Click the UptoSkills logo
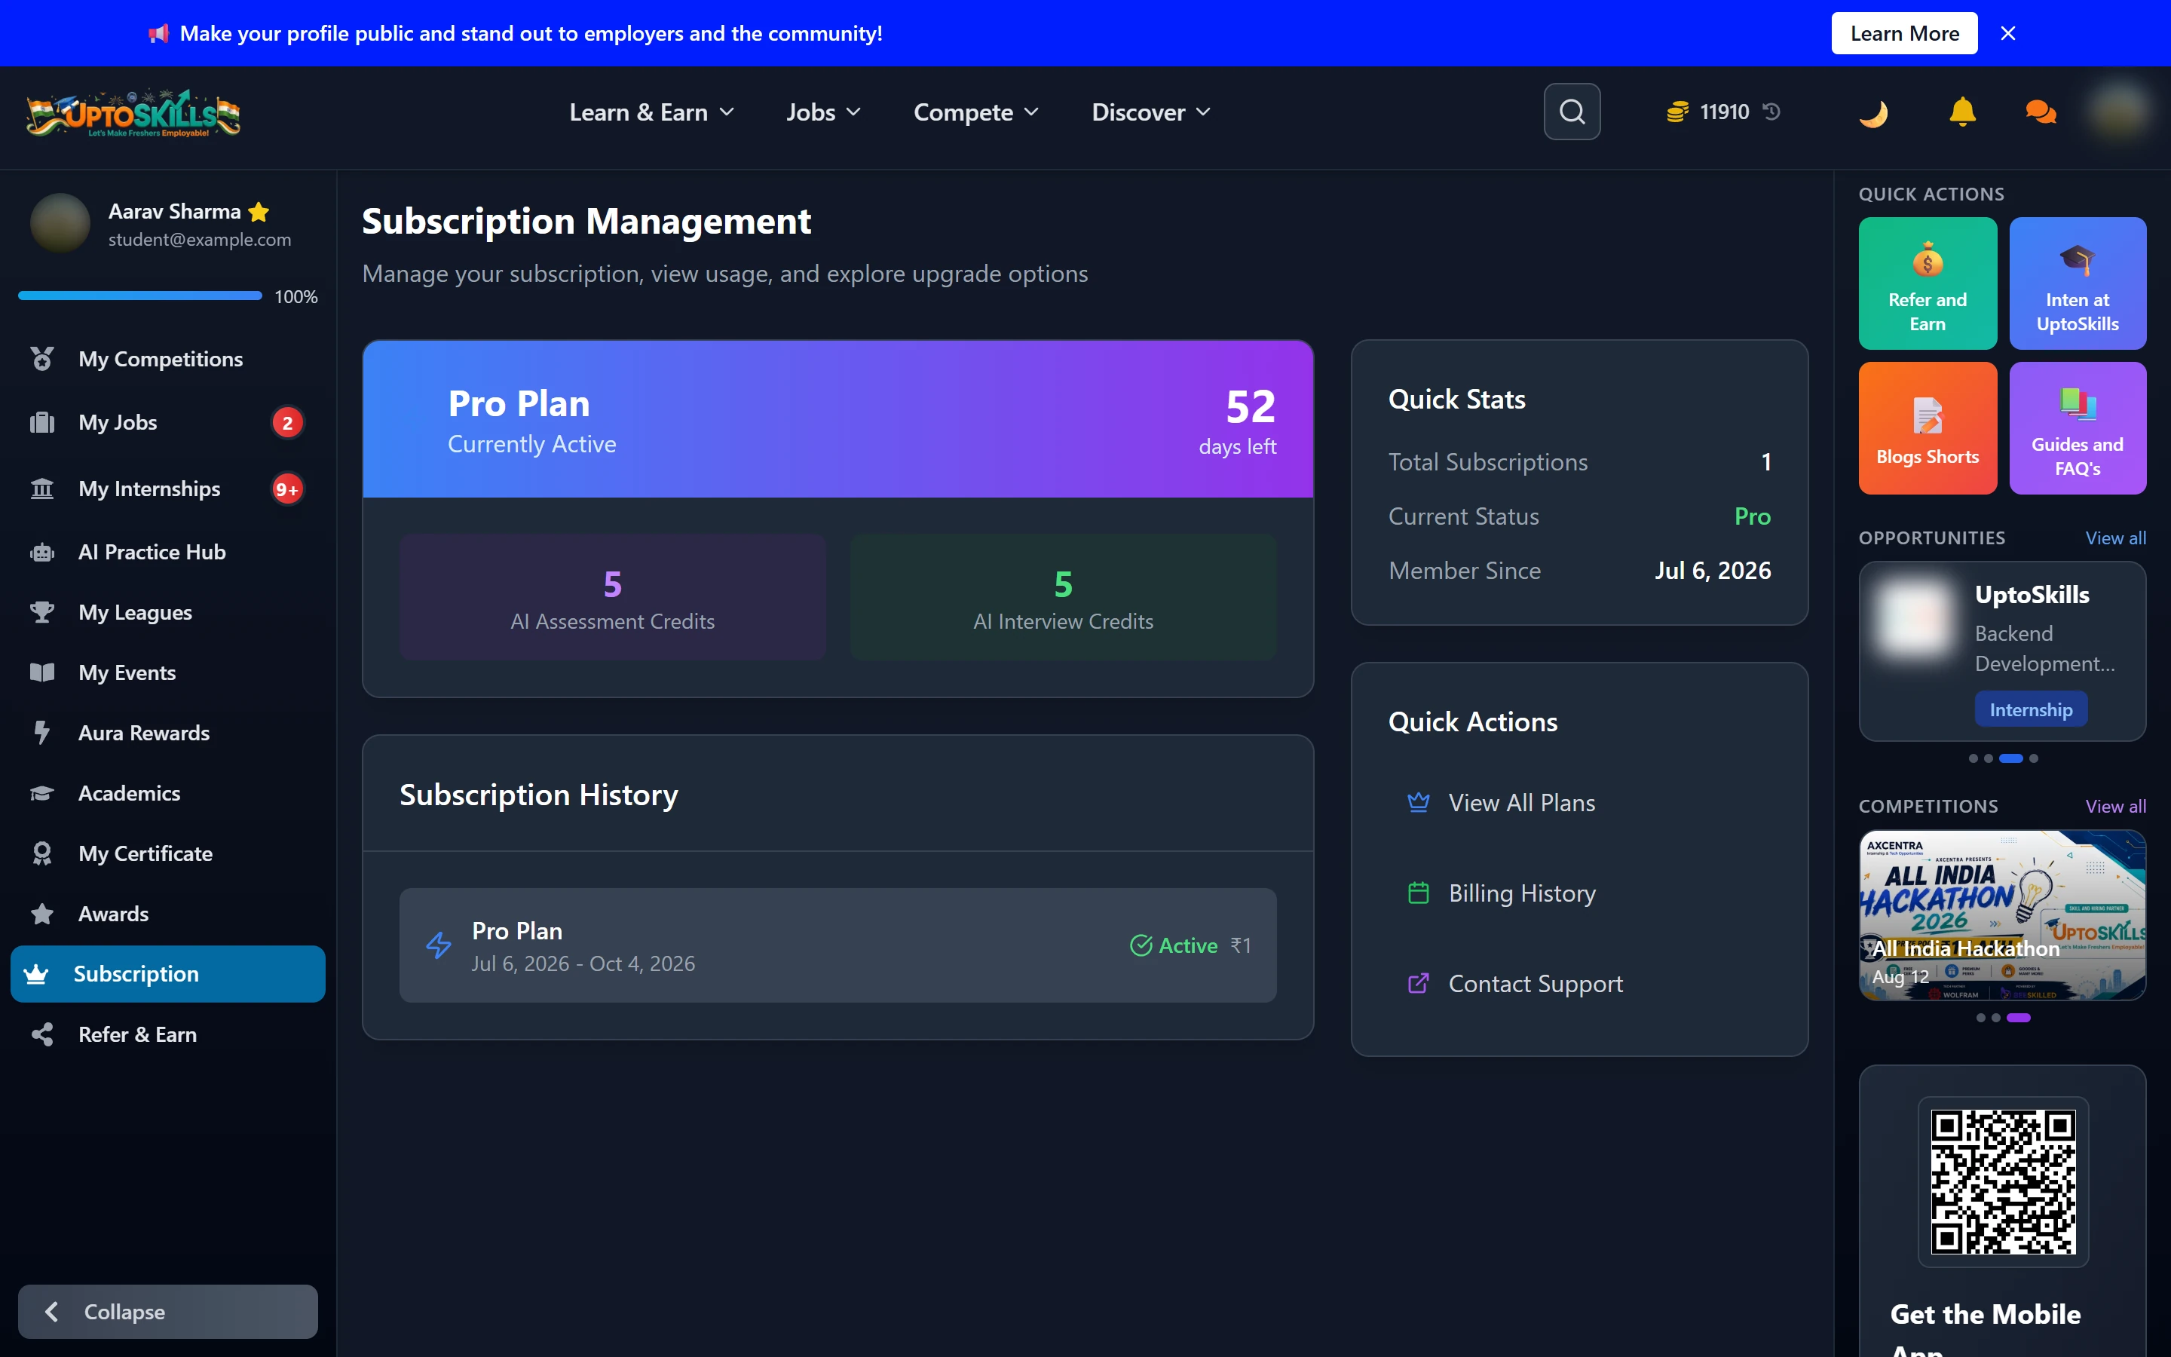 133,114
